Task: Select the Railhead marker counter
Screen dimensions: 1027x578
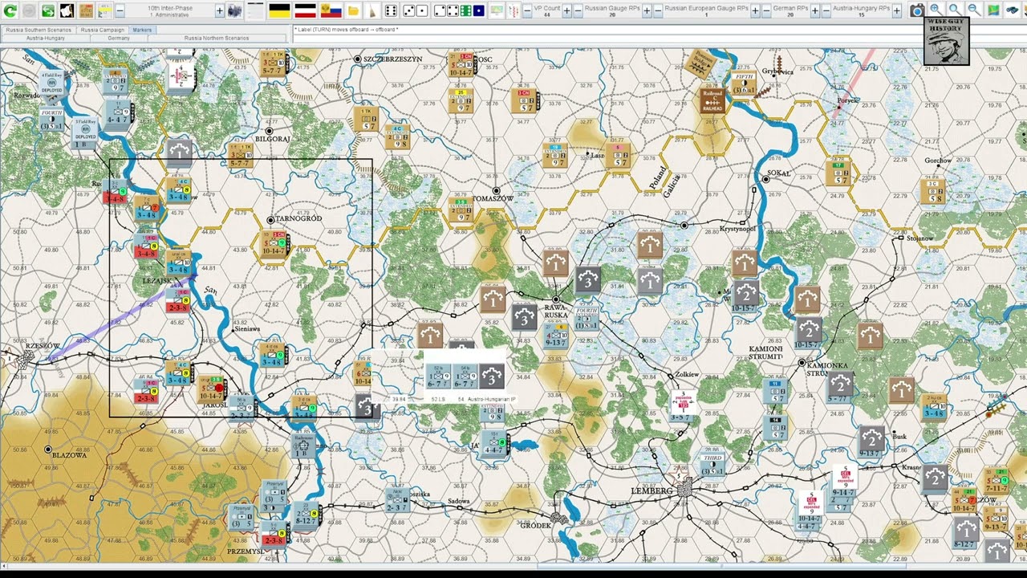Action: 712,100
